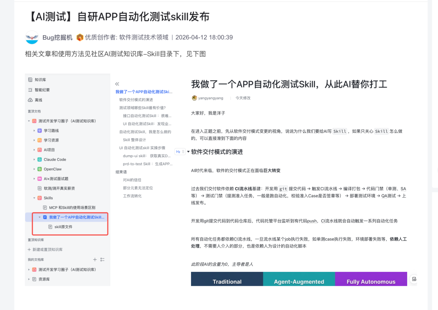Open the 知识库 sidebar icon
438x310 pixels.
pyautogui.click(x=31, y=80)
